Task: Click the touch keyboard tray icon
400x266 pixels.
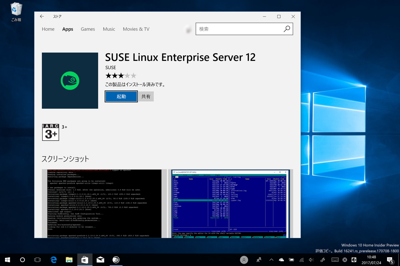Action: (334, 259)
